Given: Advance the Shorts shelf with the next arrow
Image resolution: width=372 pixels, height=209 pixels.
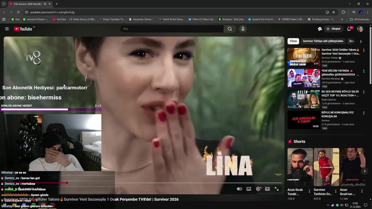Looking at the screenshot, I should pos(364,171).
